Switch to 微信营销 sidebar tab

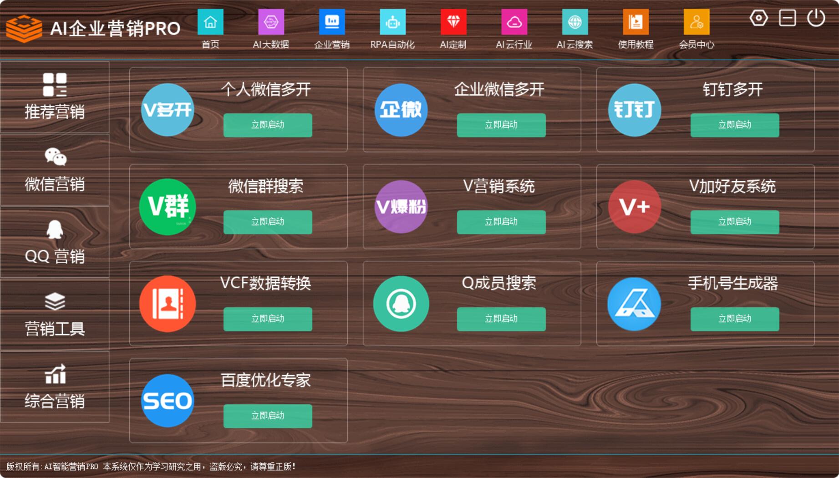[55, 170]
